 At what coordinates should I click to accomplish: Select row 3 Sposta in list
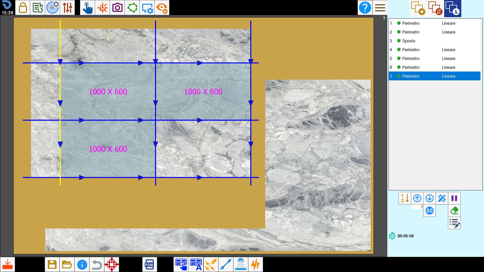(x=434, y=41)
